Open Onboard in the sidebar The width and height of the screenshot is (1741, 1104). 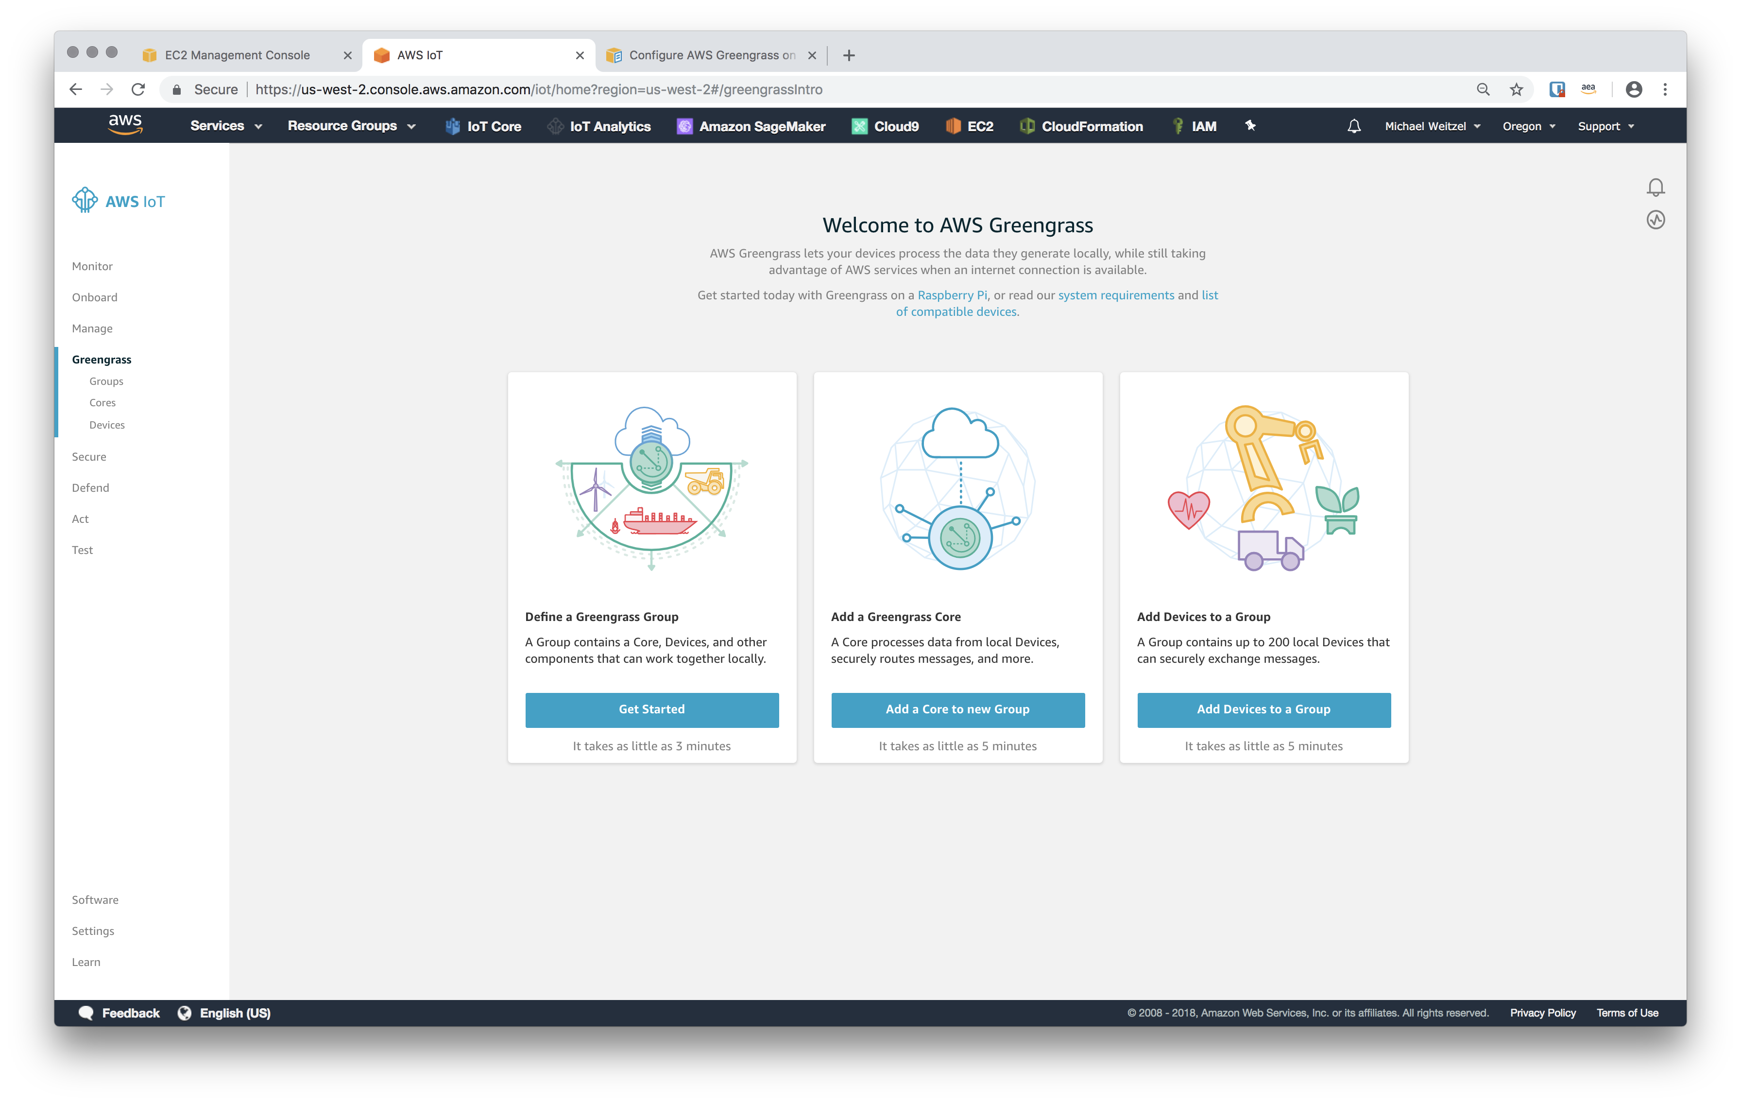[94, 297]
